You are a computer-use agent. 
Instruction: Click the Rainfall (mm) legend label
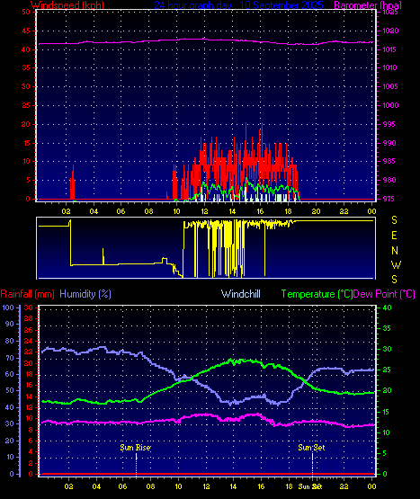pyautogui.click(x=27, y=294)
